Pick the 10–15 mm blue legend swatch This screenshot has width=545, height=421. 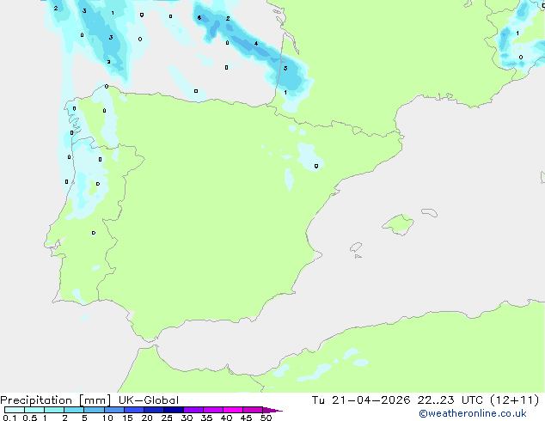[x=113, y=410]
